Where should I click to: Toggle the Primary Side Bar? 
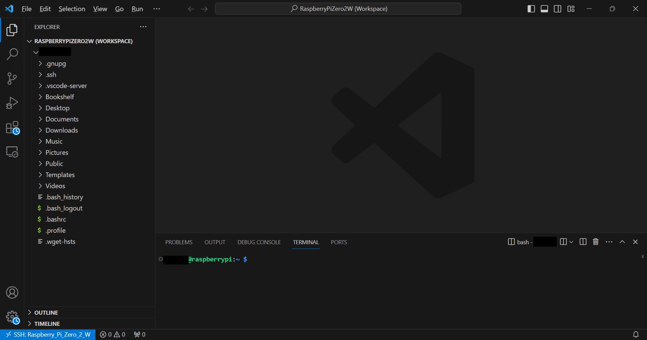coord(531,9)
